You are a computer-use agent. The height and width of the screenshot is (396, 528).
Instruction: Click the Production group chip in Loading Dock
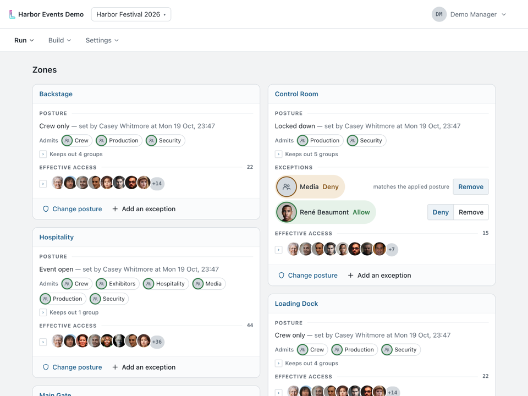coord(355,350)
